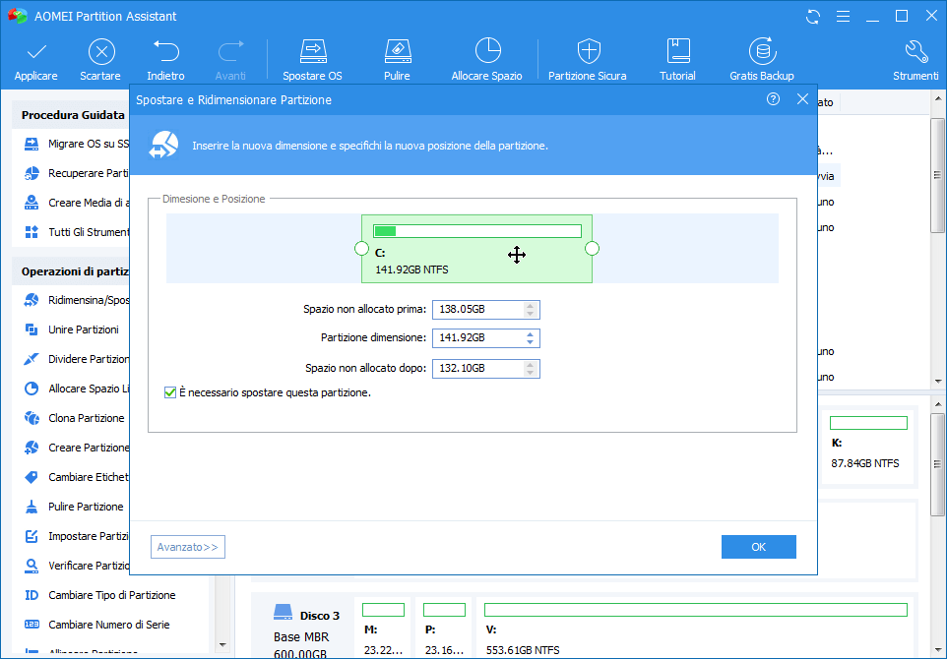Click the C: partition usage bar
The width and height of the screenshot is (947, 659).
point(477,231)
